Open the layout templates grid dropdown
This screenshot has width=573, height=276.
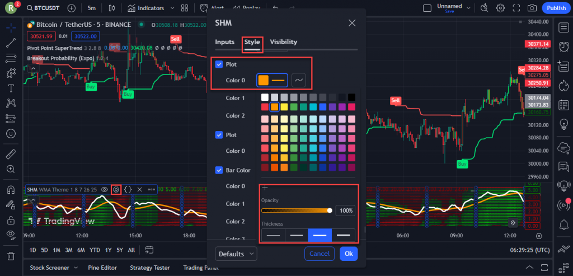coord(185,8)
